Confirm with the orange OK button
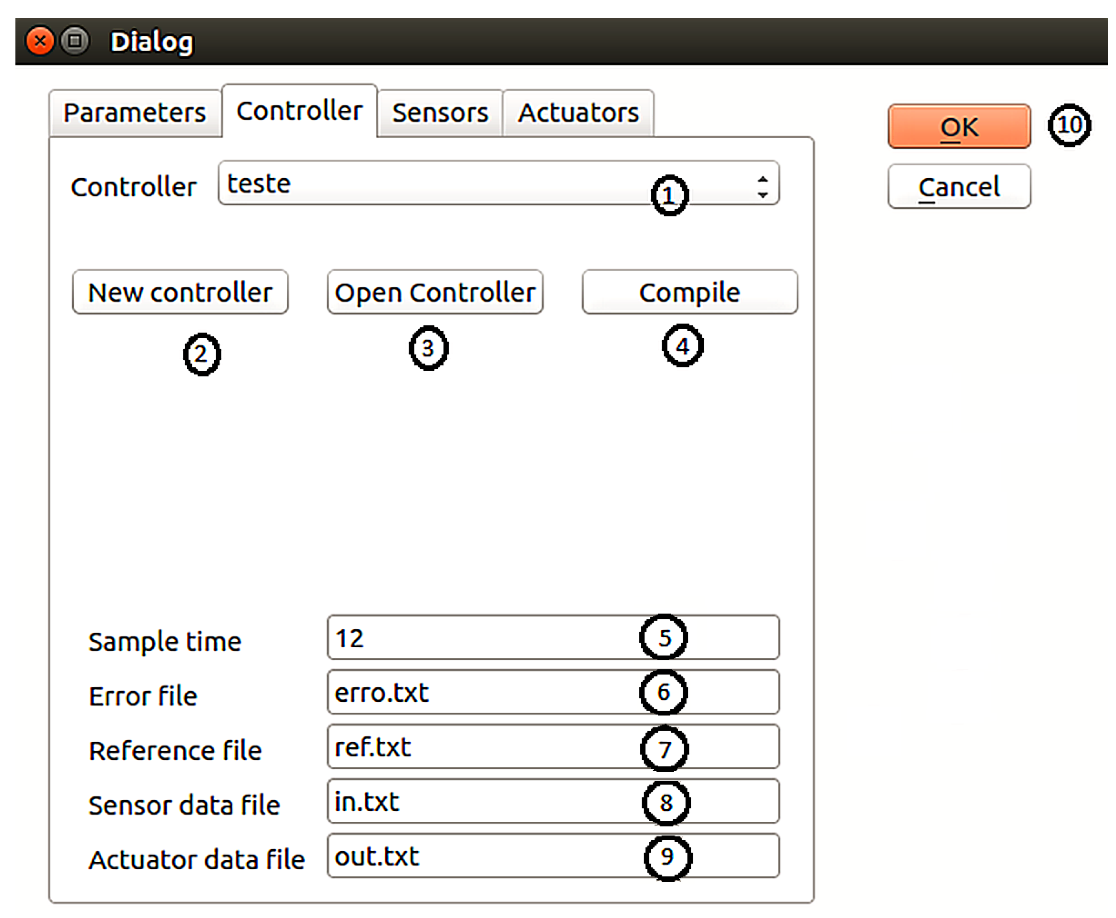 (x=958, y=126)
